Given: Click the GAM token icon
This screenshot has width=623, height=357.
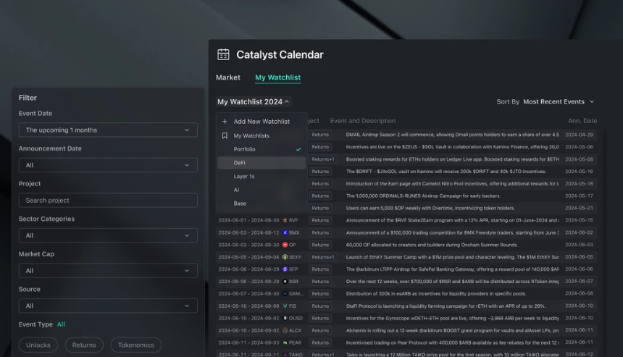Looking at the screenshot, I should 285,294.
